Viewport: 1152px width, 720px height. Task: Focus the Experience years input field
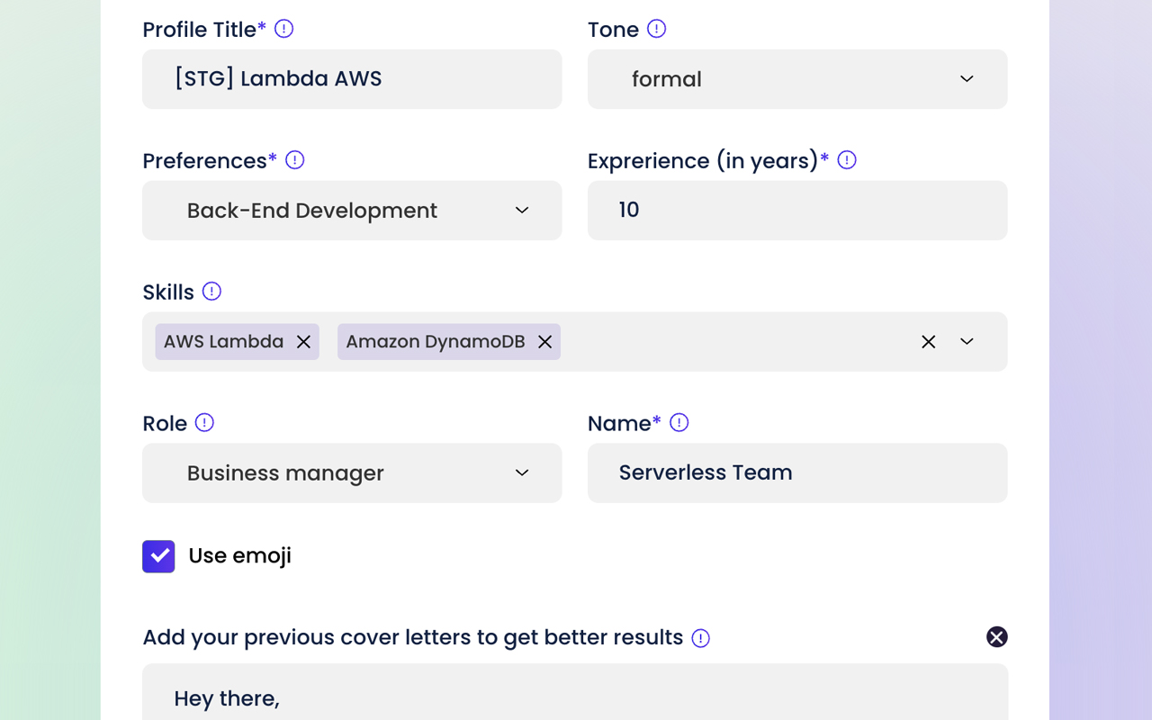click(x=796, y=211)
